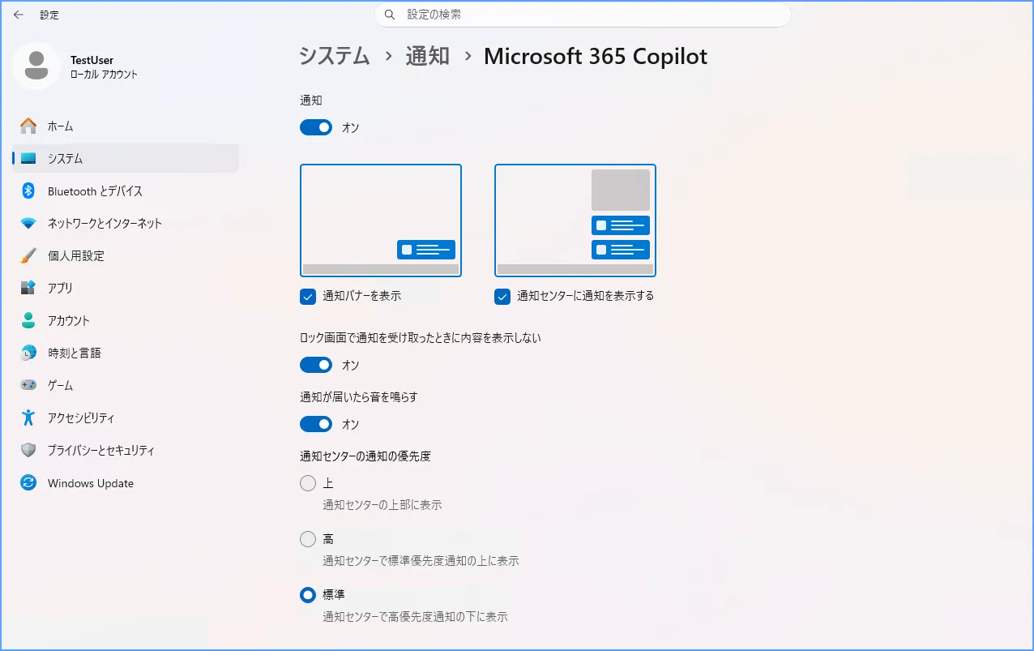Open アプリ settings page
Image resolution: width=1034 pixels, height=651 pixels.
click(126, 288)
